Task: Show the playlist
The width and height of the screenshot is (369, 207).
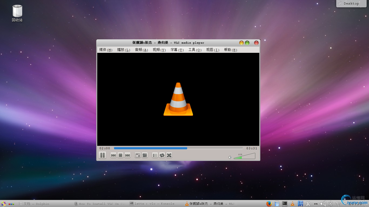Action: point(155,155)
